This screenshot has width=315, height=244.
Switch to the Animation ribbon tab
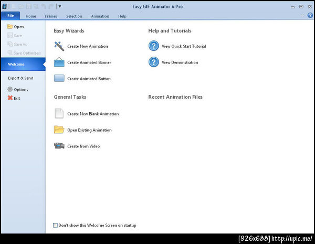[x=100, y=16]
